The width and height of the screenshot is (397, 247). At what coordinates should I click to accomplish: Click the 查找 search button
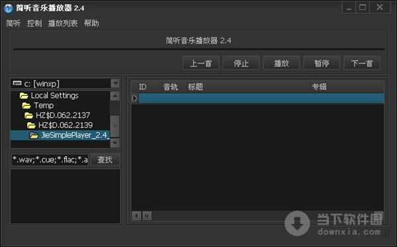click(105, 160)
